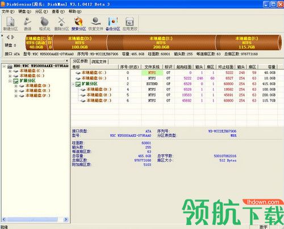
Task: Switch to the 浏览文件 tab
Action: point(99,61)
